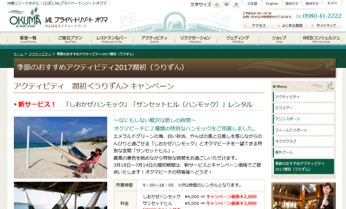Select highlighted 季節のおすすめアクティビティ sidebar item
The width and height of the screenshot is (346, 209).
pyautogui.click(x=304, y=166)
